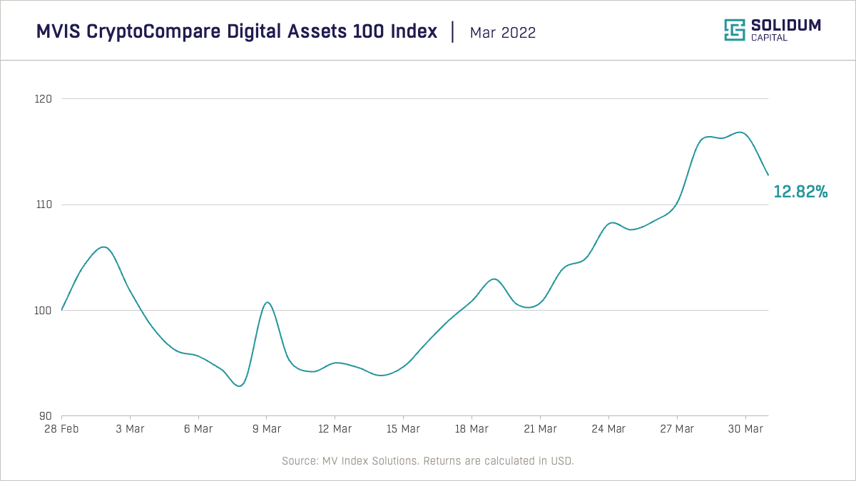
Task: Select the Mar 2022 period label
Action: coord(503,33)
